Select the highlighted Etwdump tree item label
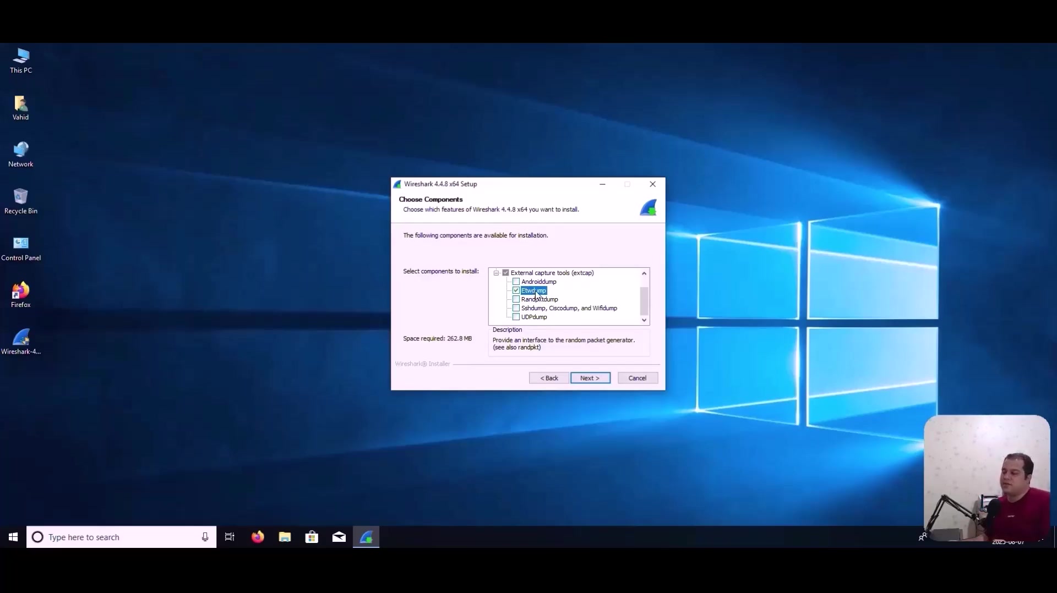The image size is (1057, 593). tap(534, 290)
